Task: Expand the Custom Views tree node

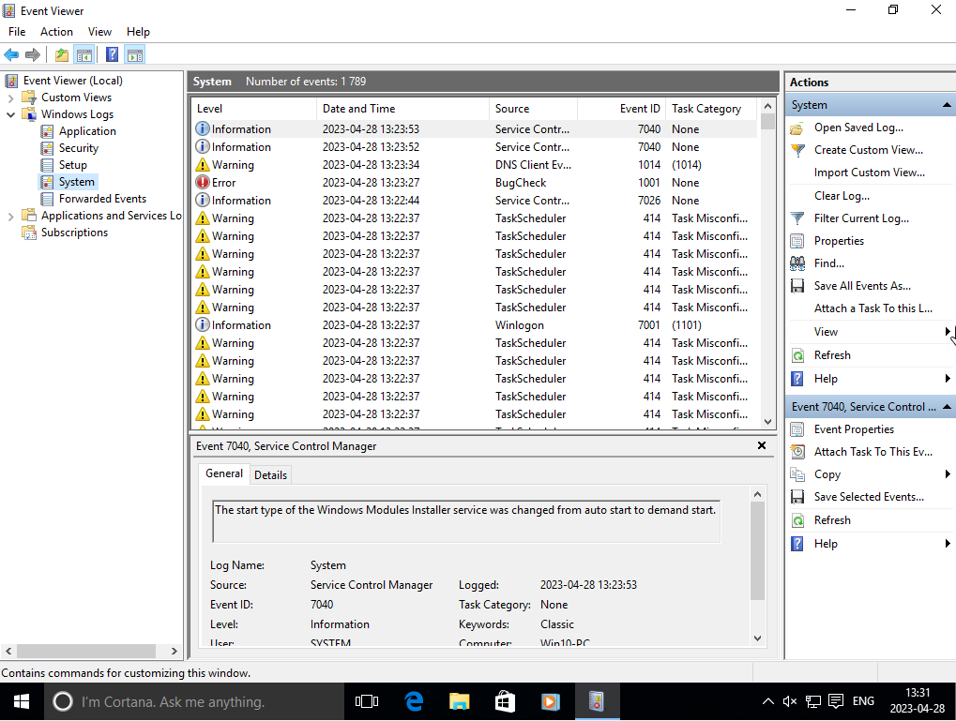Action: [x=10, y=98]
